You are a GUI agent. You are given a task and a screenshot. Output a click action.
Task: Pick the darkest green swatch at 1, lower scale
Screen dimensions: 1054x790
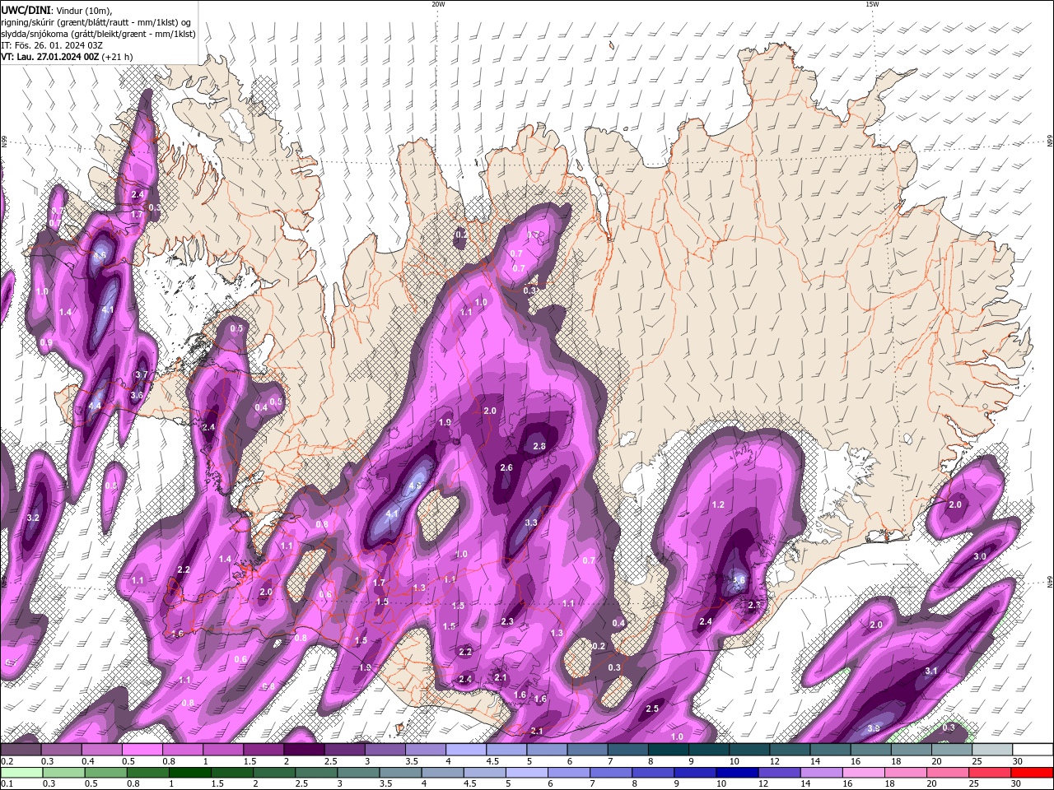[190, 773]
